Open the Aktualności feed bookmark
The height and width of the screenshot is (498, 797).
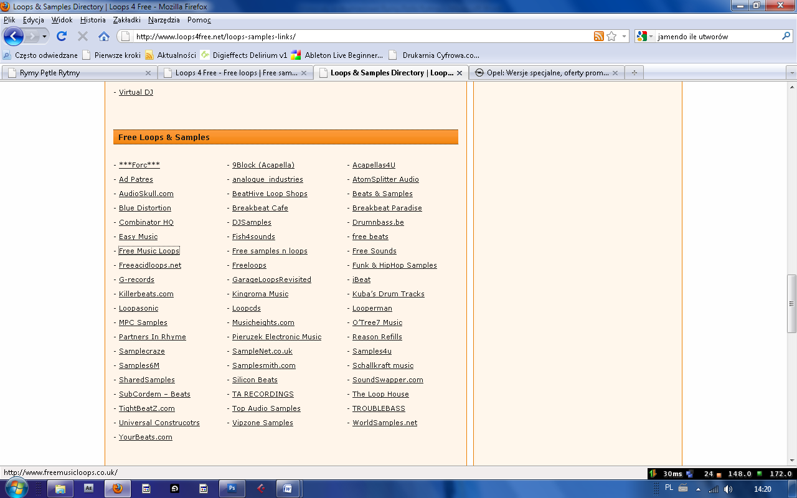(x=171, y=55)
